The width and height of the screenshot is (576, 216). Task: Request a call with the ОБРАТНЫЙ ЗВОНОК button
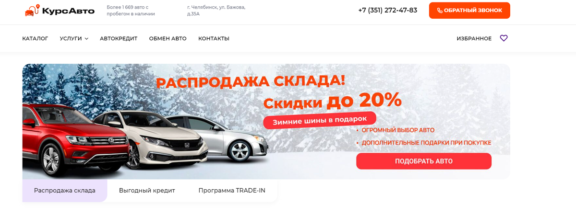coord(469,10)
